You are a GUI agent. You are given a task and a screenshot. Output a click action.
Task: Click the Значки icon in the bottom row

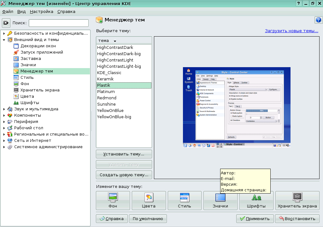tap(220, 200)
